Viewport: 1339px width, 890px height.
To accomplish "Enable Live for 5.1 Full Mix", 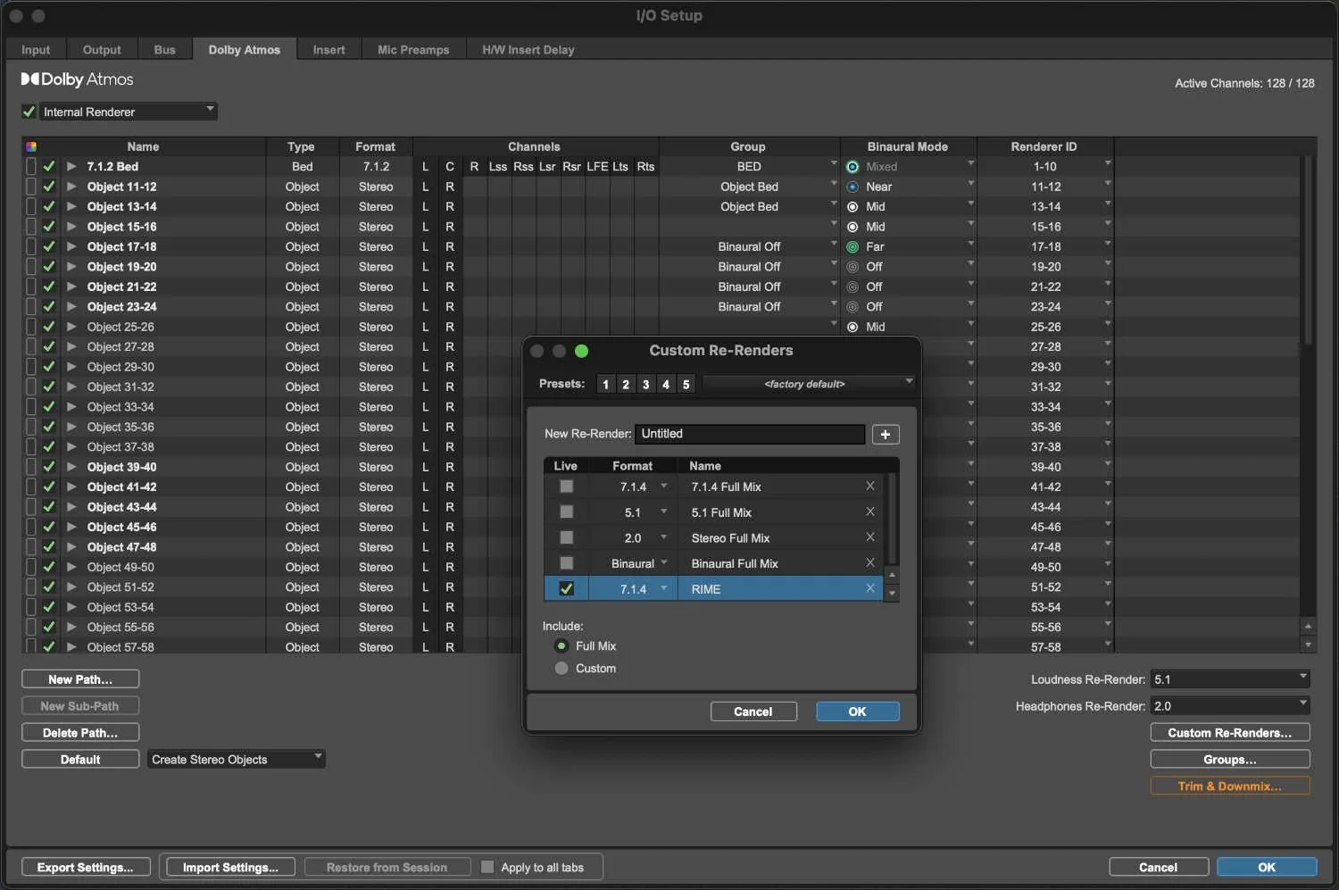I will [x=566, y=512].
